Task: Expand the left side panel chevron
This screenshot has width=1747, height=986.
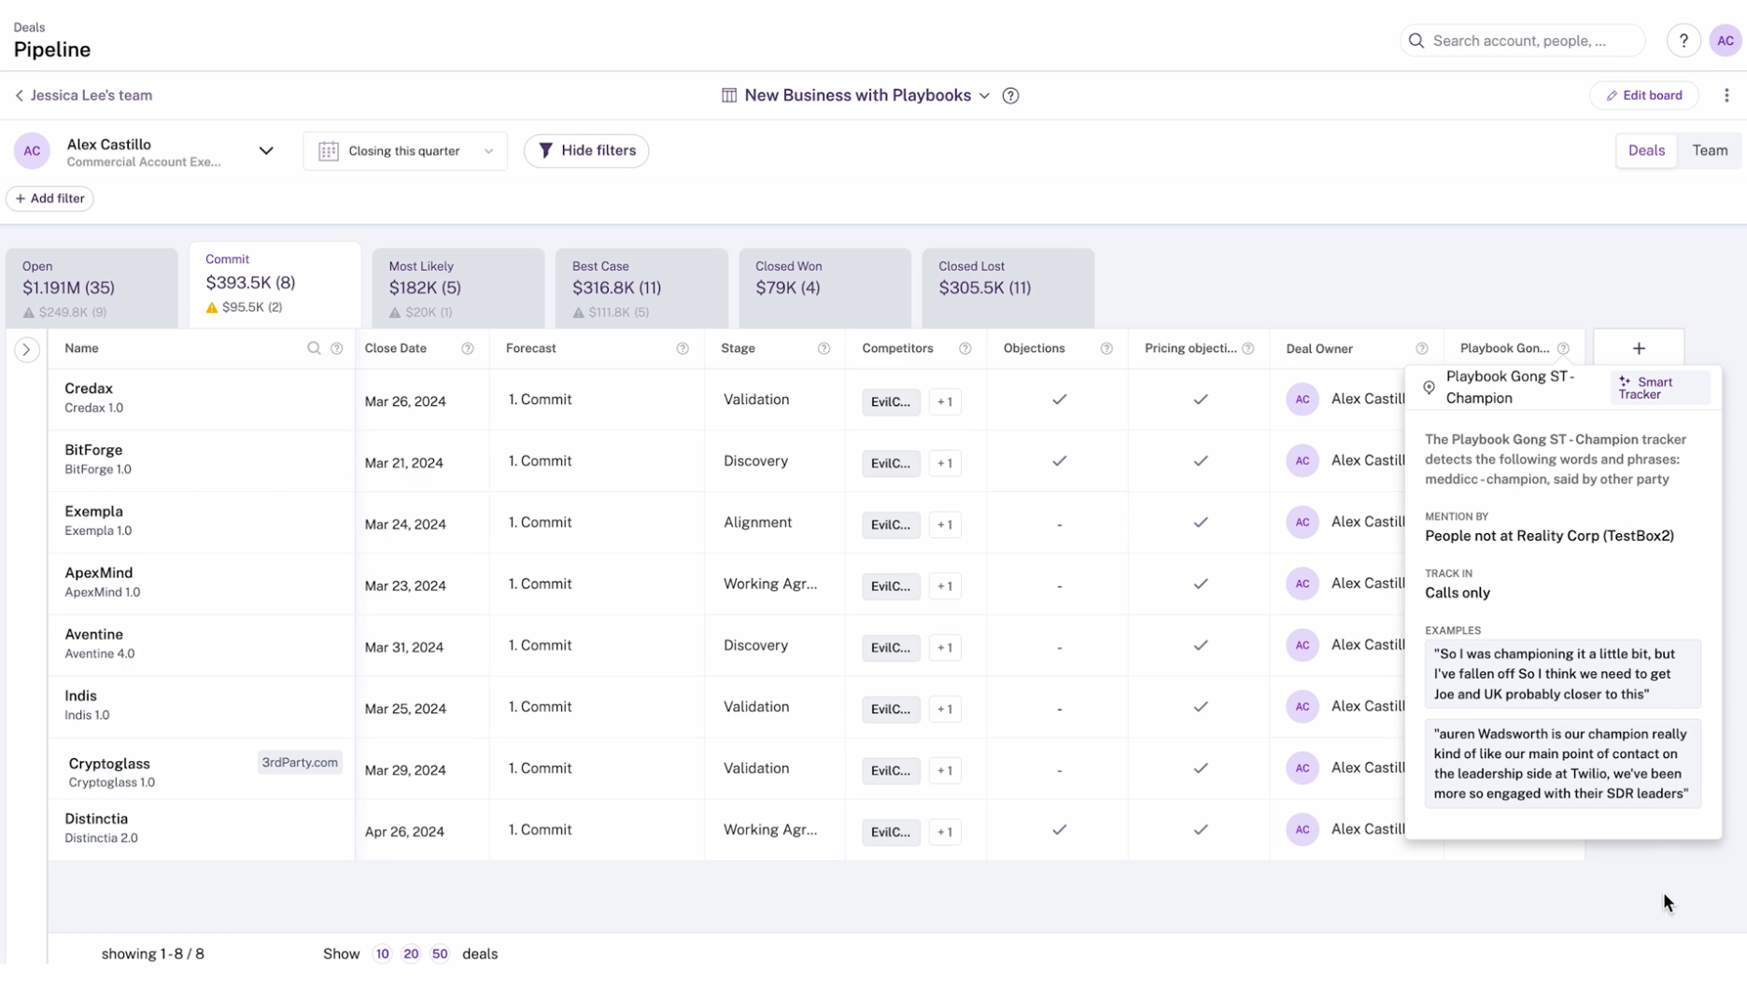Action: pyautogui.click(x=26, y=349)
